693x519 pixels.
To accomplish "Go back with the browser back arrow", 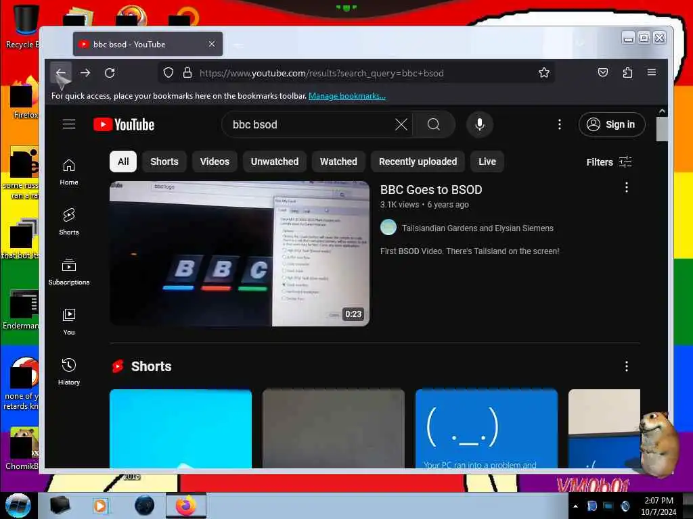I will [61, 73].
